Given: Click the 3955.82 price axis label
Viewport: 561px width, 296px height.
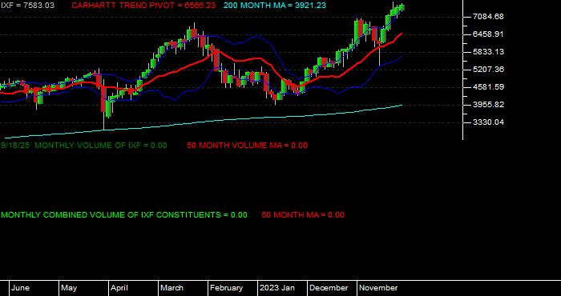Looking at the screenshot, I should coord(488,105).
